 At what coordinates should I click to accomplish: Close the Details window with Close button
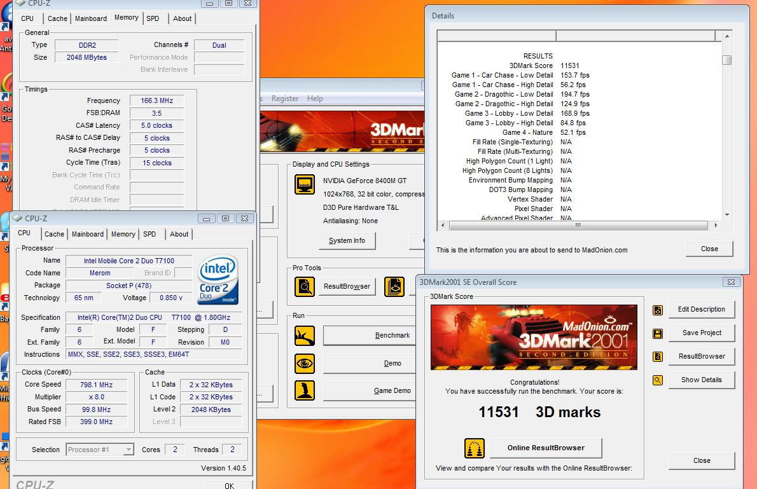(x=709, y=249)
